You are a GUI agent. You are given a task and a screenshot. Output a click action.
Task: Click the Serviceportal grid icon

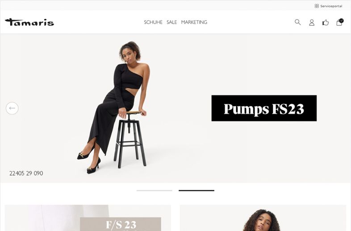pyautogui.click(x=317, y=6)
